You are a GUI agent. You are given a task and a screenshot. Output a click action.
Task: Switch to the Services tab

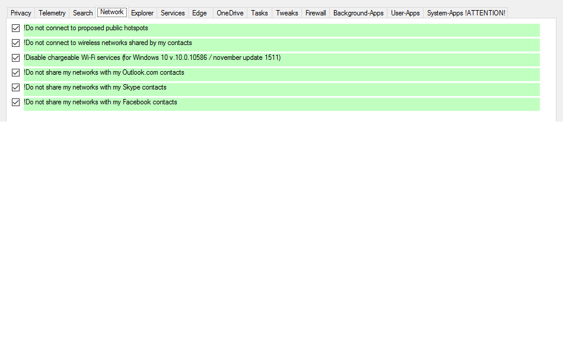[x=173, y=13]
